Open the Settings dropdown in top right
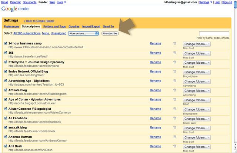The height and width of the screenshot is (153, 237). pyautogui.click(x=206, y=2)
